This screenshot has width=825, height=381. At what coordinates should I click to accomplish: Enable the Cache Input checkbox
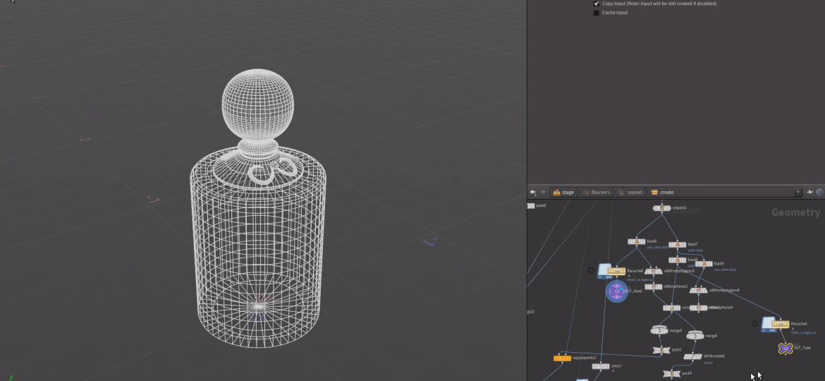click(597, 13)
